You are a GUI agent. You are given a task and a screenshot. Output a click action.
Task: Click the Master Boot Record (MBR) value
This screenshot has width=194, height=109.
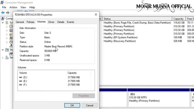[x=58, y=46]
